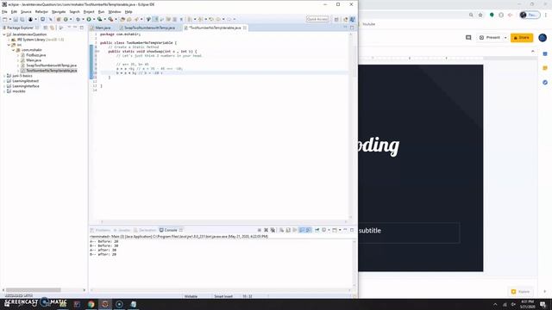Image resolution: width=552 pixels, height=310 pixels.
Task: Click the Coverage run toolbar icon
Action: tap(100, 19)
